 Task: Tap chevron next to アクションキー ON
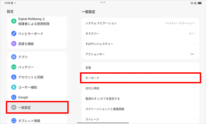coord(195,54)
